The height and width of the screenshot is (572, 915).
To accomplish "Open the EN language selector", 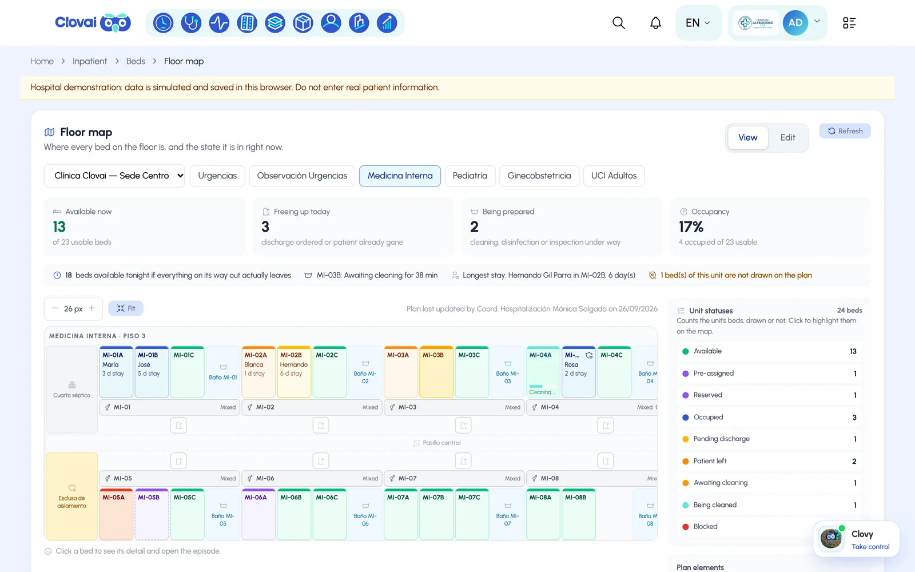I will [698, 23].
